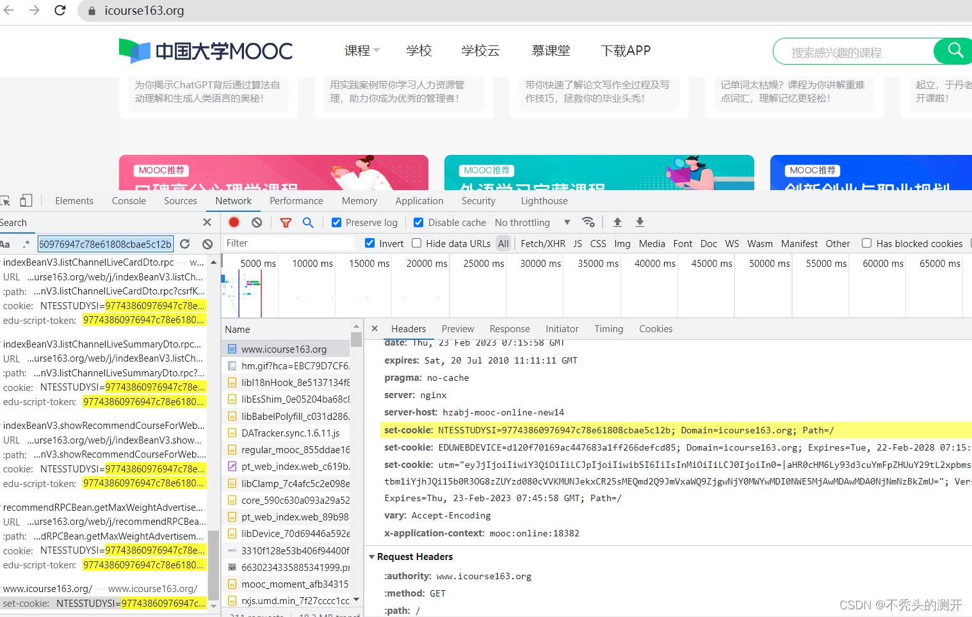Switch to Elements panel
Image resolution: width=972 pixels, height=617 pixels.
74,200
